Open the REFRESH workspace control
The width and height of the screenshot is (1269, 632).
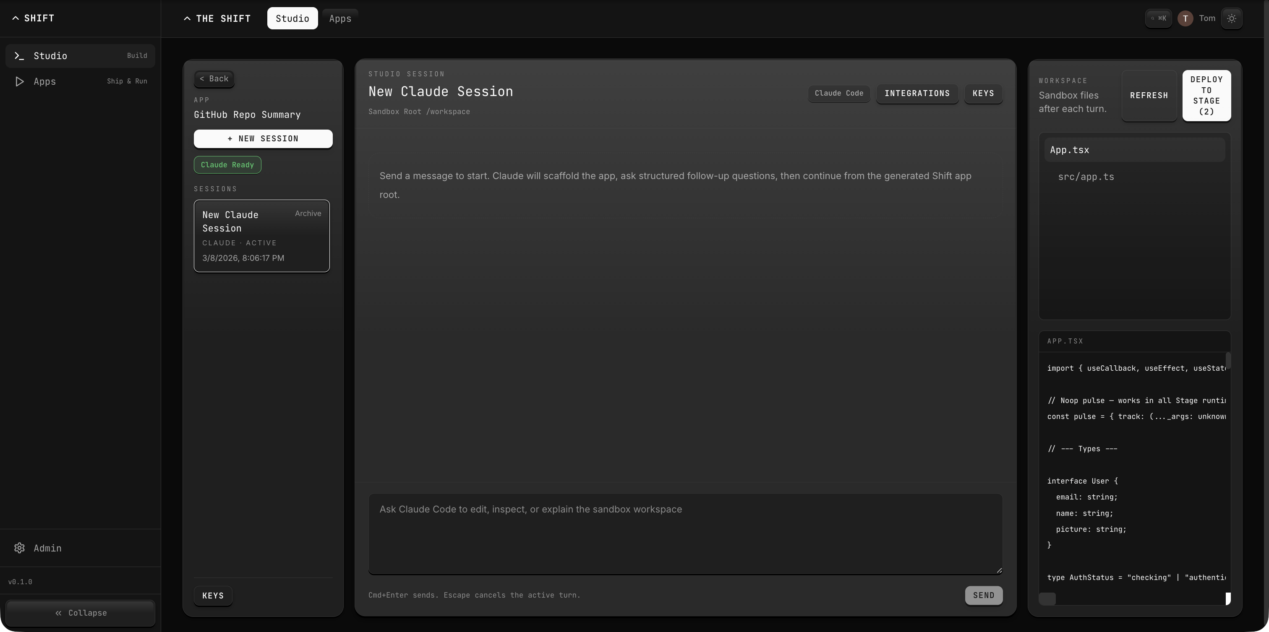[1149, 96]
